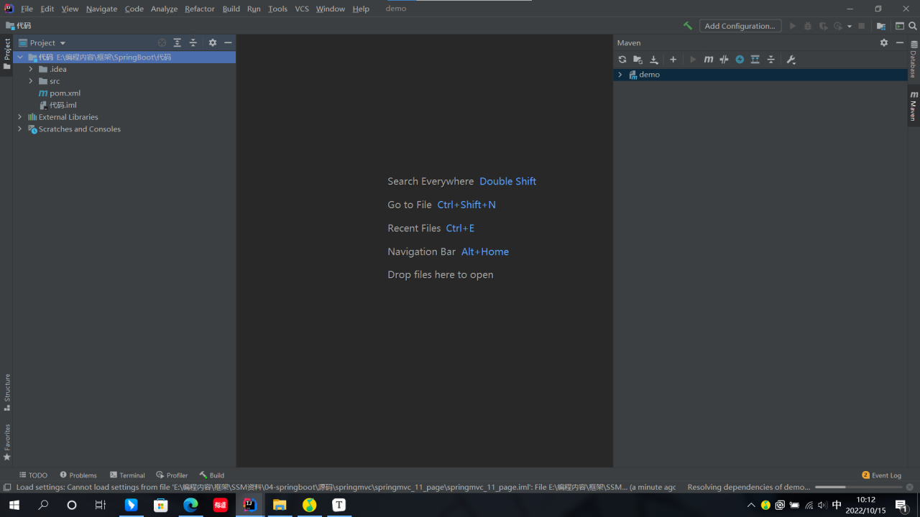Click Load settings error status message
This screenshot has height=517, width=920.
click(346, 487)
